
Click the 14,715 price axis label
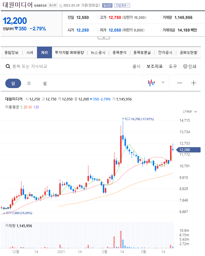coord(185,120)
